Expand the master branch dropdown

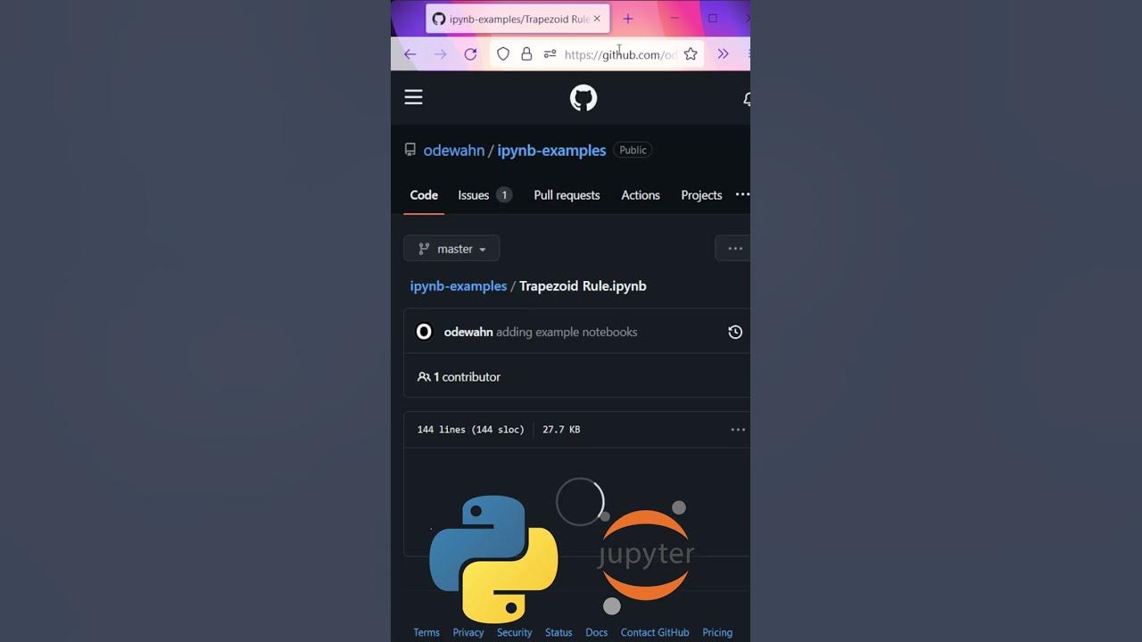coord(451,249)
